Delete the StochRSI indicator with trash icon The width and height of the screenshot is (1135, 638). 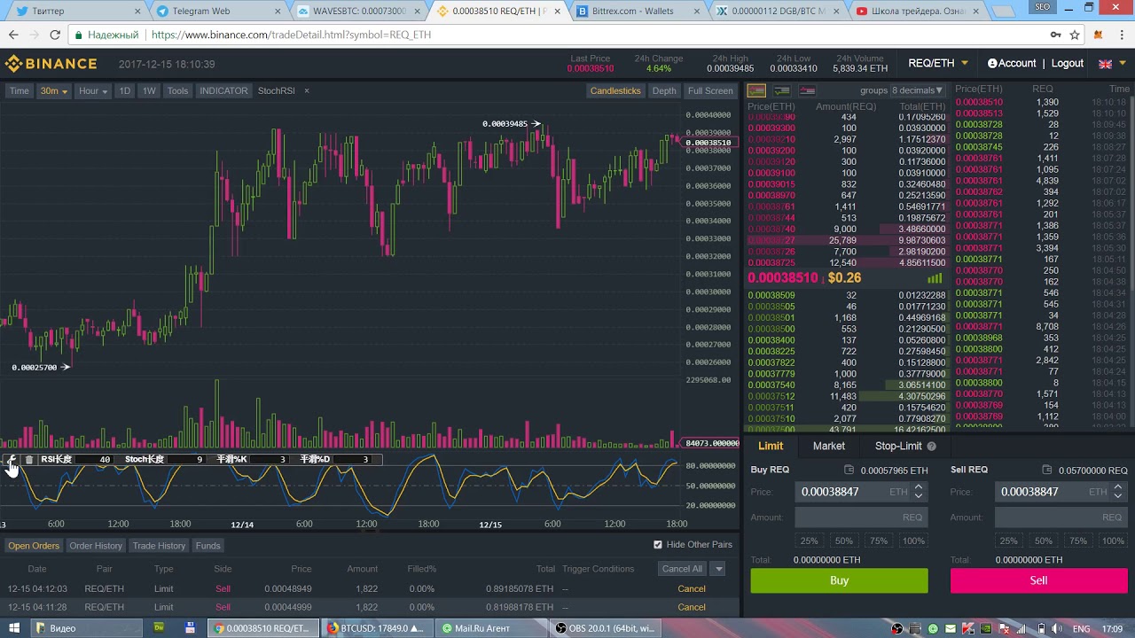tap(29, 459)
